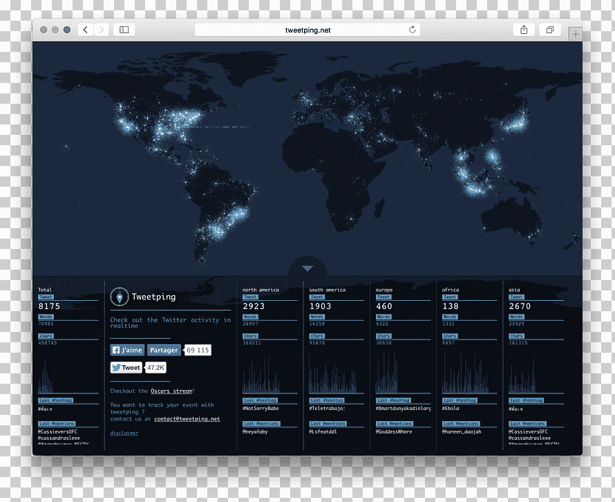Screen dimensions: 615x502
Task: Click the 47.2K tweet count bubble
Action: [155, 368]
